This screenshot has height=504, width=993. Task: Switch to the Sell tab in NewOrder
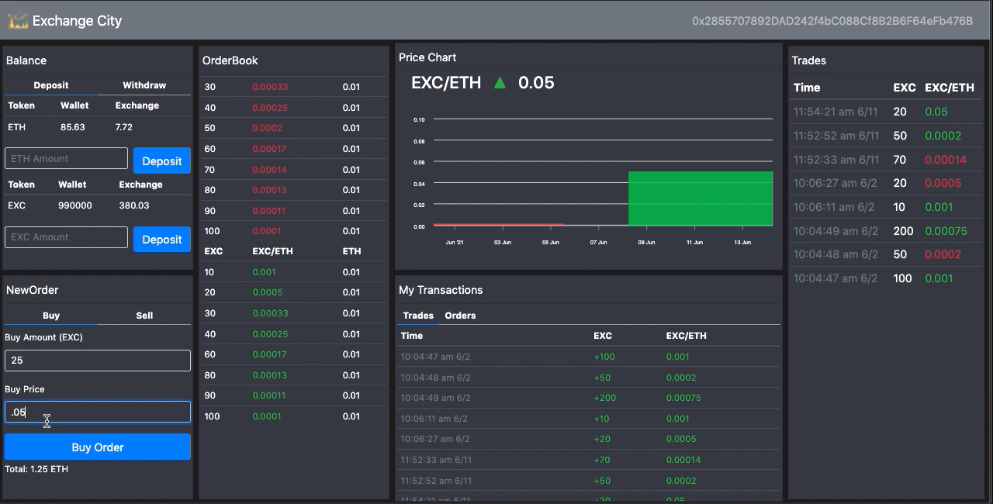tap(144, 316)
